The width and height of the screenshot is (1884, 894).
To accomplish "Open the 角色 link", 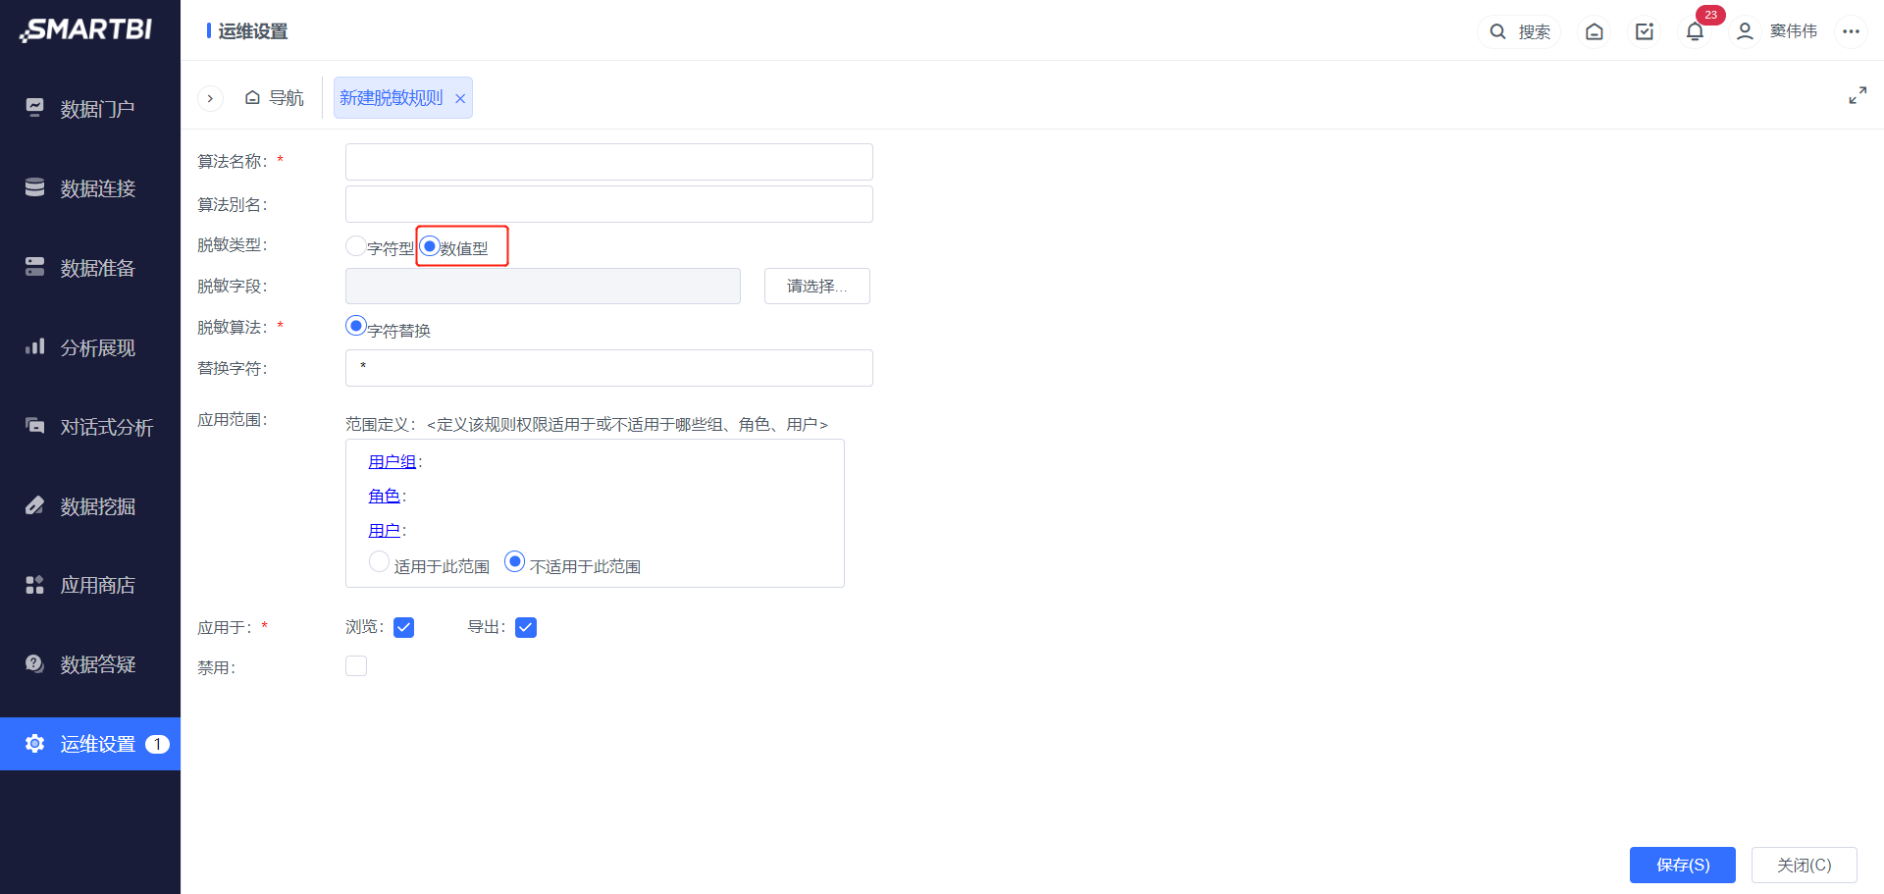I will [385, 497].
